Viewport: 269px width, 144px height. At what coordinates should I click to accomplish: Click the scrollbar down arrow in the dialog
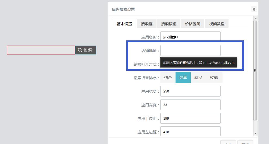coord(255,133)
